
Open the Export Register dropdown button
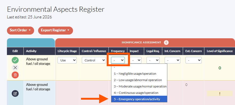(x=55, y=30)
